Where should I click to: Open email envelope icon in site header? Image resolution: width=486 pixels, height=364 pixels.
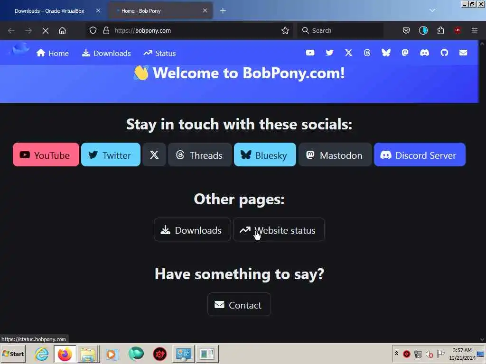click(463, 53)
